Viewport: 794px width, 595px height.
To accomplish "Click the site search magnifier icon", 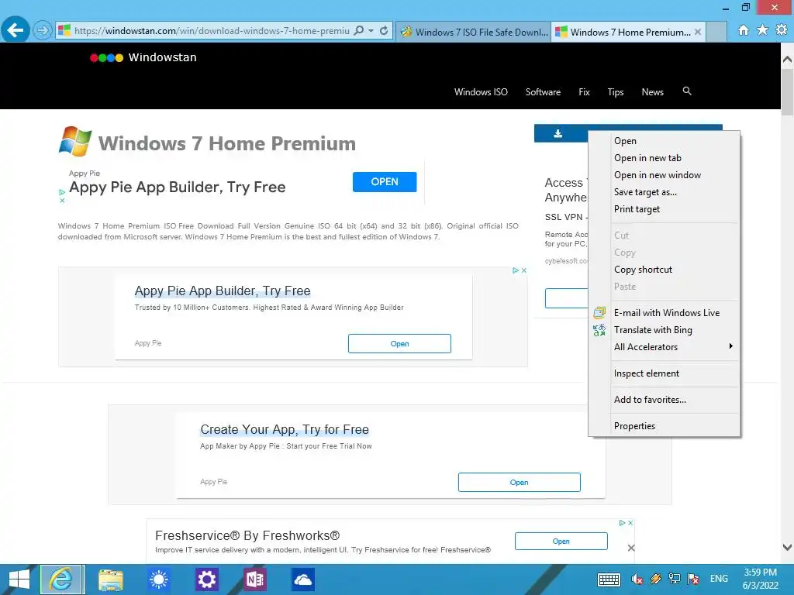I will pyautogui.click(x=687, y=91).
